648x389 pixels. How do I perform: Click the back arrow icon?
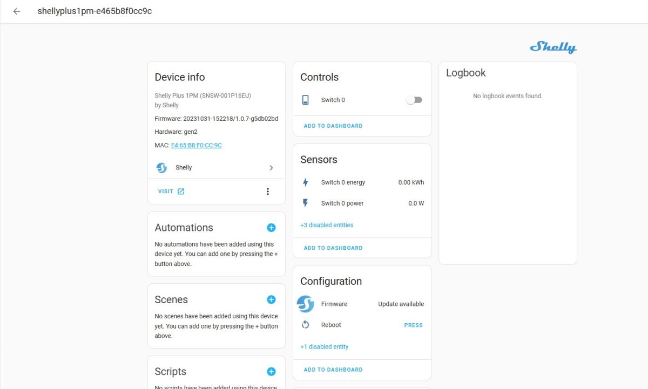17,11
